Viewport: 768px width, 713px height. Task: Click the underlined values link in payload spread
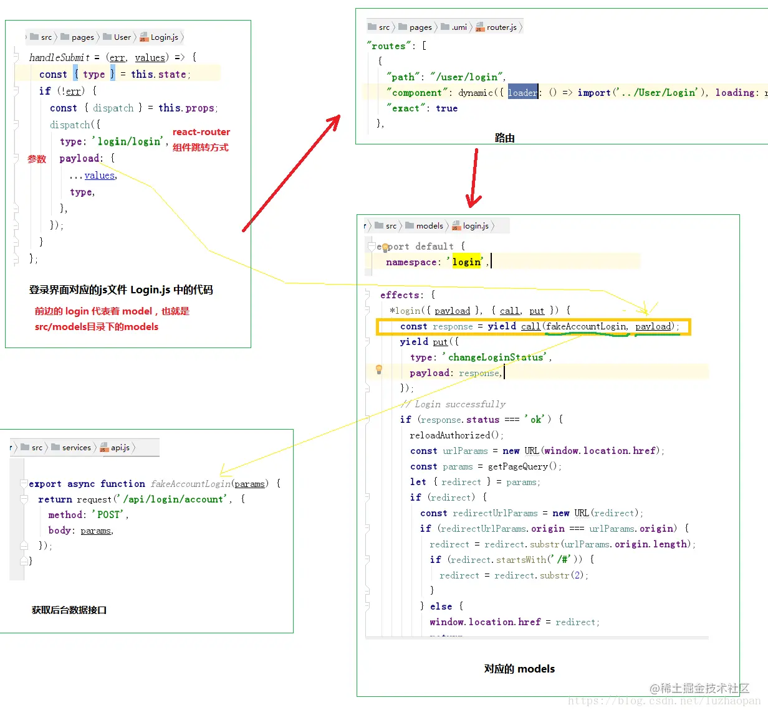tap(100, 176)
